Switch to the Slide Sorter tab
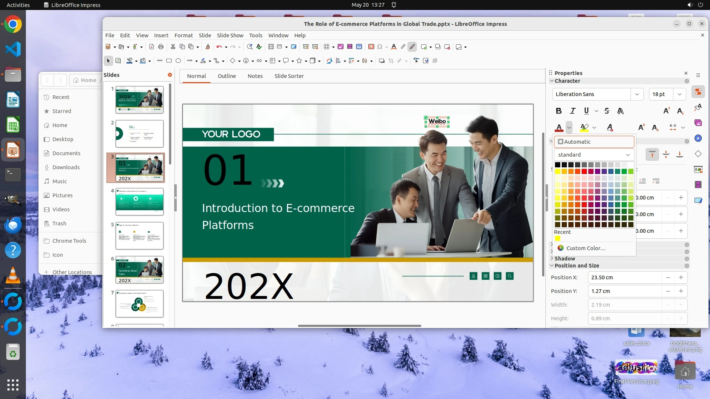The width and height of the screenshot is (710, 399). 289,76
